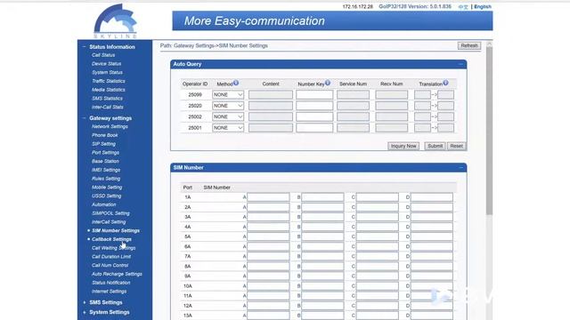The width and height of the screenshot is (570, 320).
Task: Open Auto Recharge Settings
Action: (117, 275)
